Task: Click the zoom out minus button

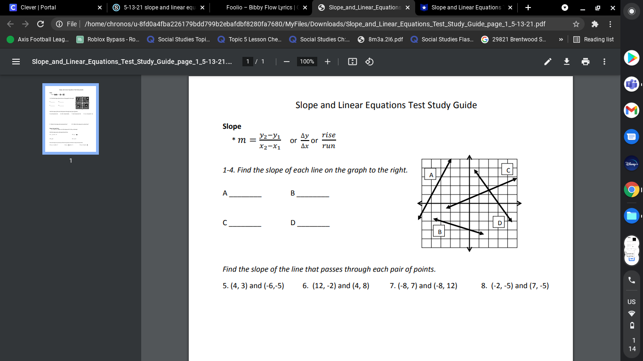Action: point(286,62)
